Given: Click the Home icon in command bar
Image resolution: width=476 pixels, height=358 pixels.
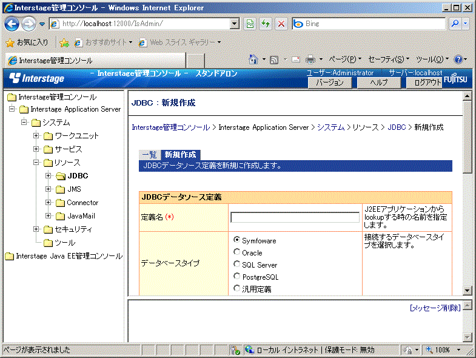Looking at the screenshot, I should [x=253, y=59].
